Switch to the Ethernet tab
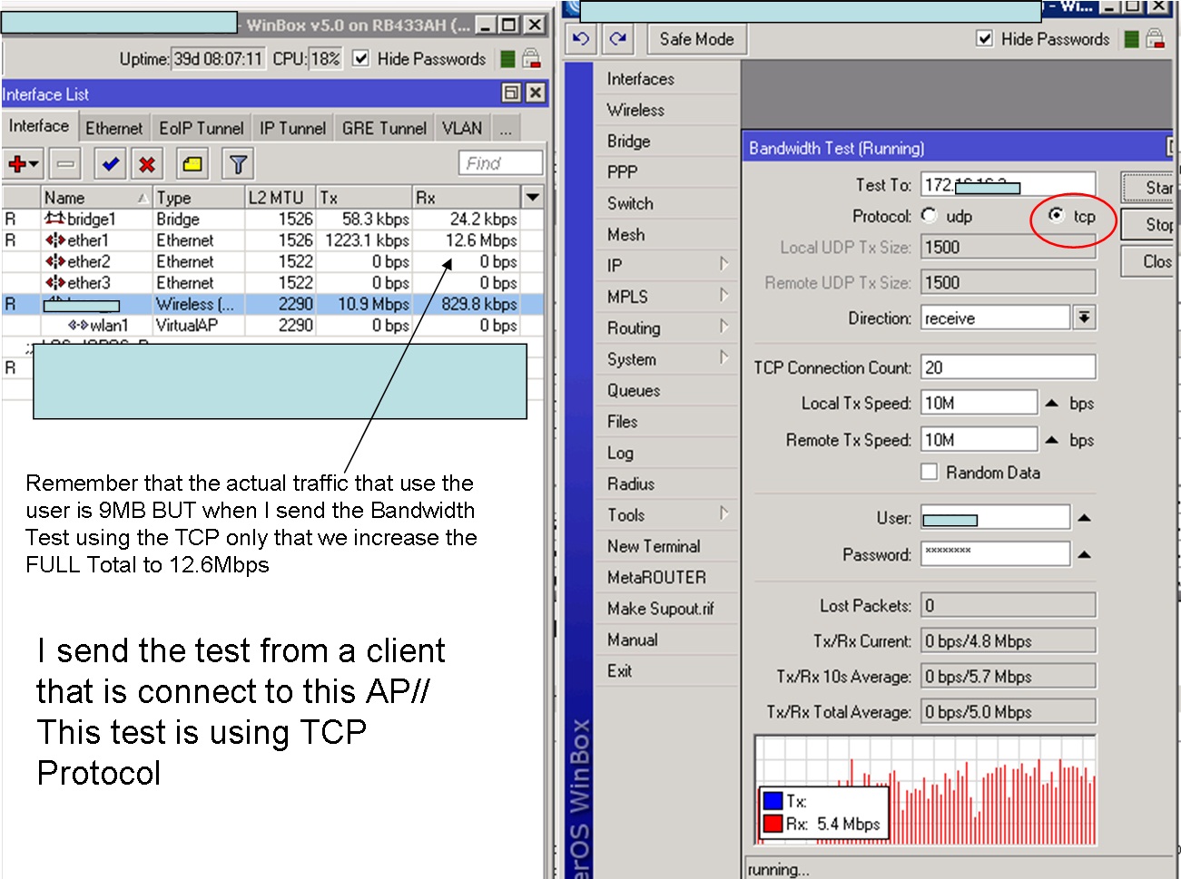Viewport: 1181px width, 879px height. 113,129
